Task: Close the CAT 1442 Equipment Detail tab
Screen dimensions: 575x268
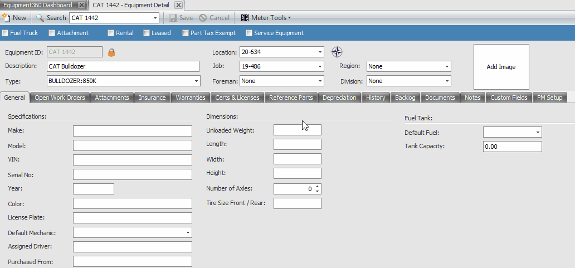Action: [x=178, y=5]
